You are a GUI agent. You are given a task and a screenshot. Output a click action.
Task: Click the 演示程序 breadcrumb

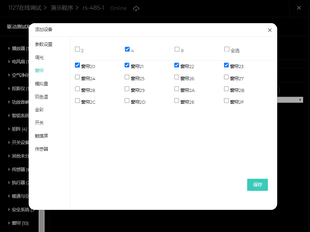coord(62,8)
